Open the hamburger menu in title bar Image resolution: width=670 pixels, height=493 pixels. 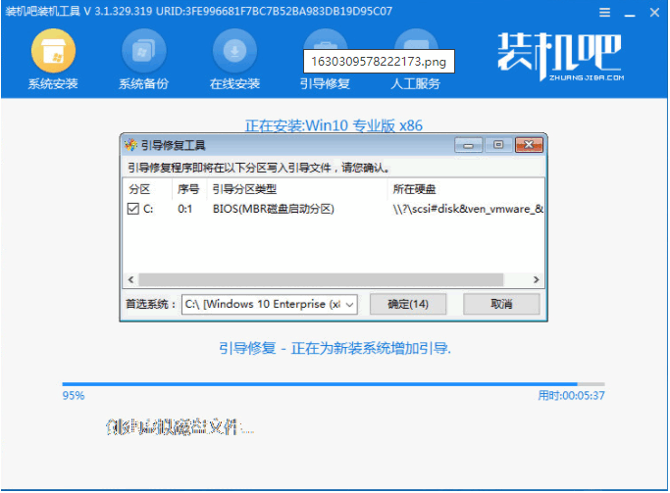[604, 13]
